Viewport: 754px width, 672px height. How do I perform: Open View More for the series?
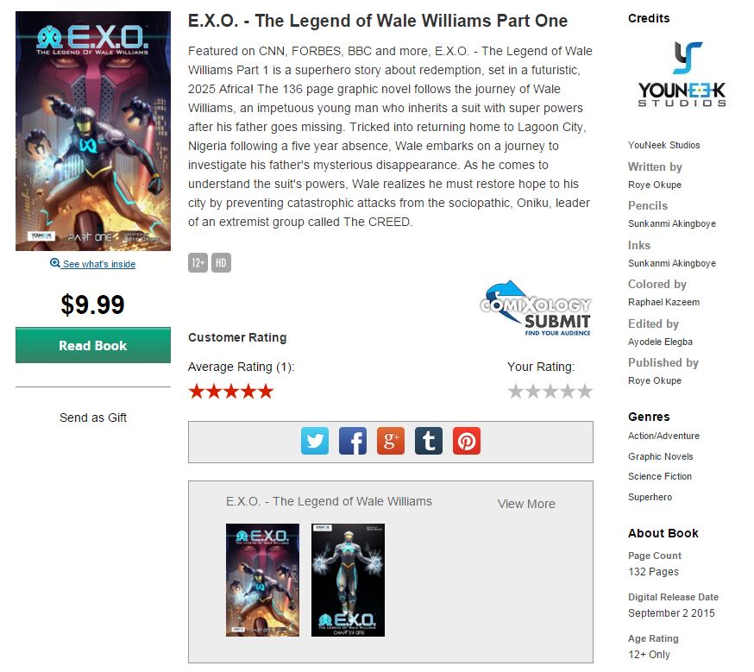tap(526, 504)
